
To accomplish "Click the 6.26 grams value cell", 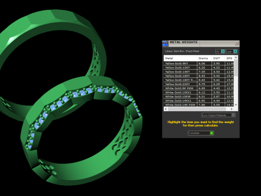I will 204,68.
